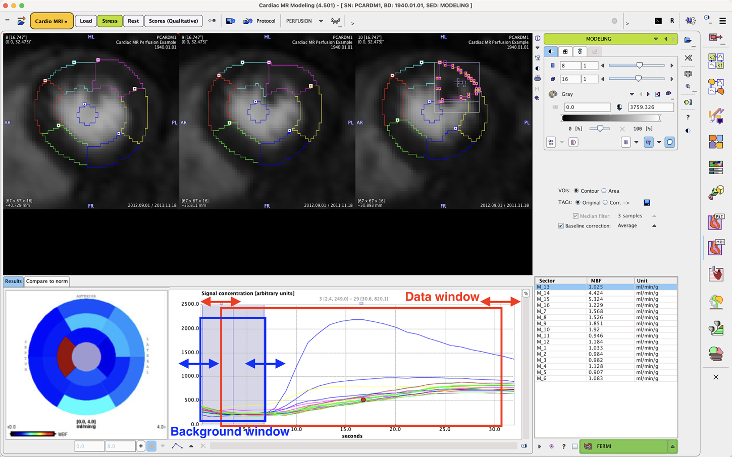Open dropdown arrow next to text overlay button
The width and height of the screenshot is (732, 457).
659,142
